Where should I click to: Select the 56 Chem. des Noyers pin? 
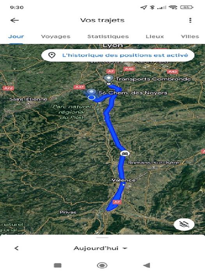pos(91,92)
